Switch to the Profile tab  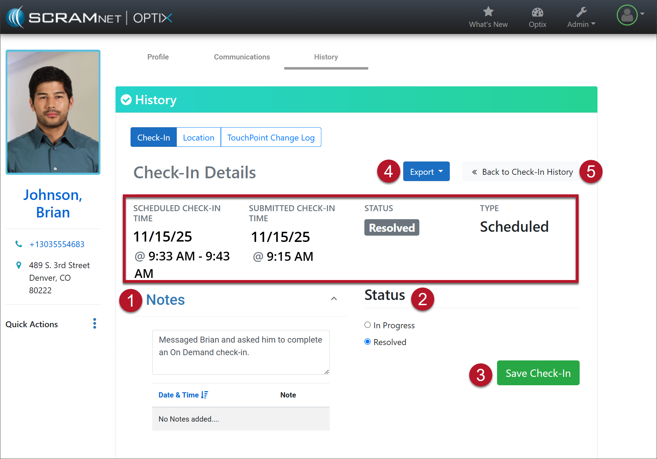click(158, 57)
